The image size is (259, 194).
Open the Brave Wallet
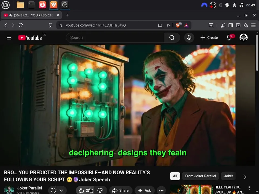point(238,25)
